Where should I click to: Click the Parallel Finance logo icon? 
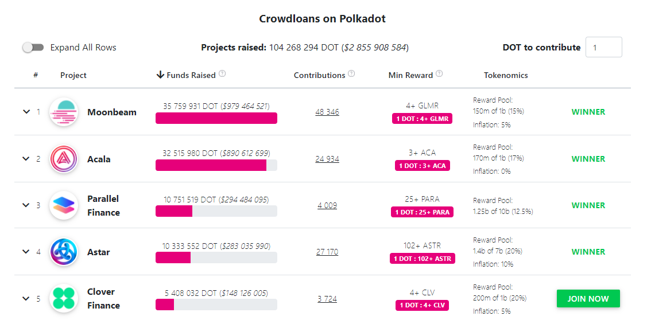click(64, 205)
